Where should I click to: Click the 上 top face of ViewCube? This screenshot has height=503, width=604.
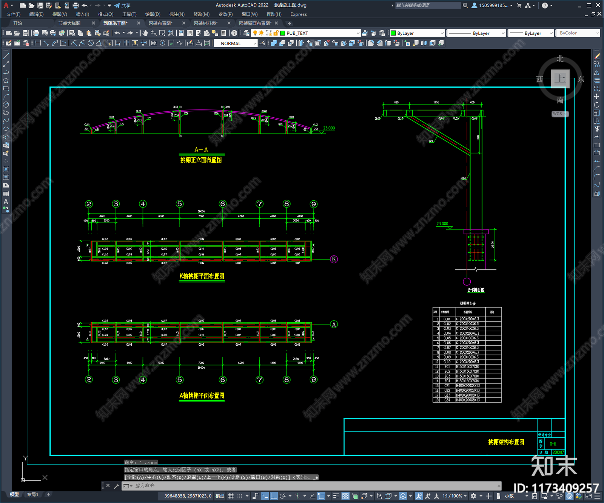point(560,79)
